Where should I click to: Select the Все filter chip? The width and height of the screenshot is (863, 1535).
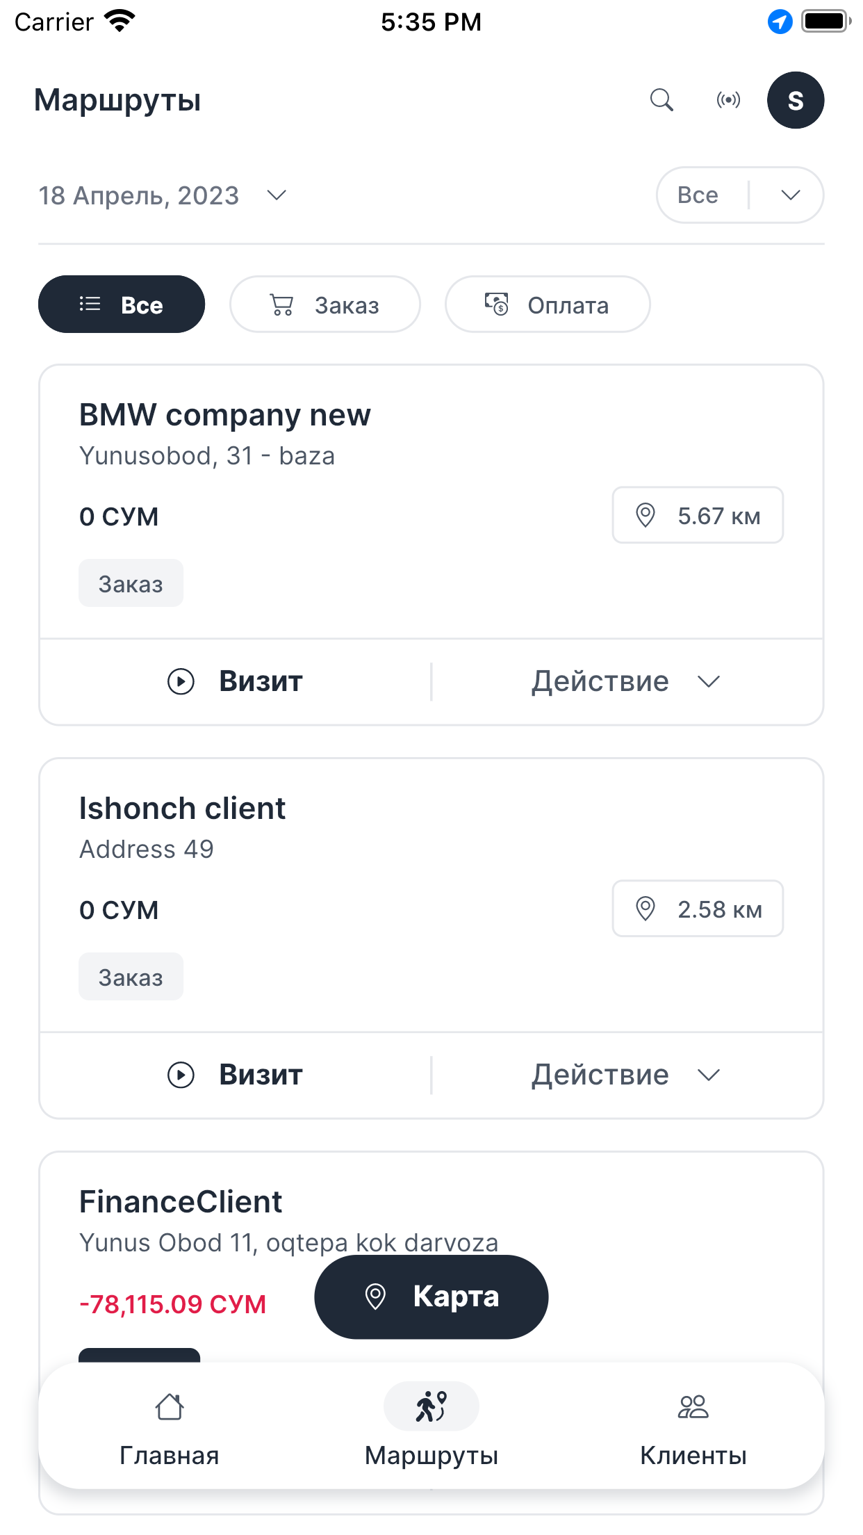click(122, 304)
